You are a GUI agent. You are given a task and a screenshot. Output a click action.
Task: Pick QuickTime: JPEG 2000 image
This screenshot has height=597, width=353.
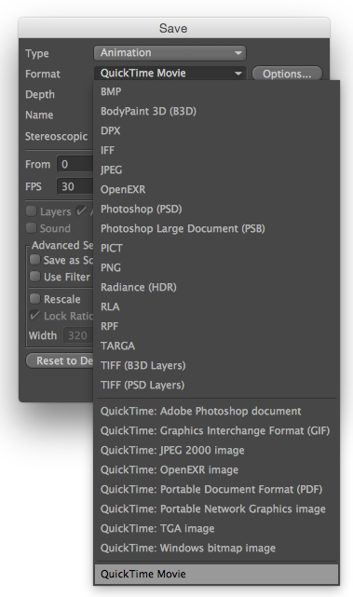[x=216, y=451]
